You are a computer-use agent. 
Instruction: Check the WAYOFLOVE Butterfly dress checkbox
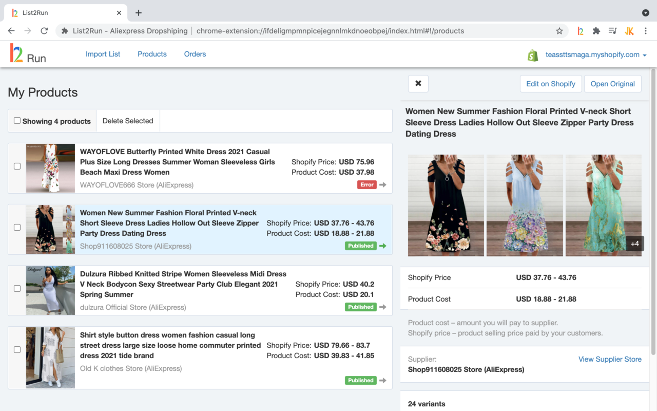tap(17, 166)
